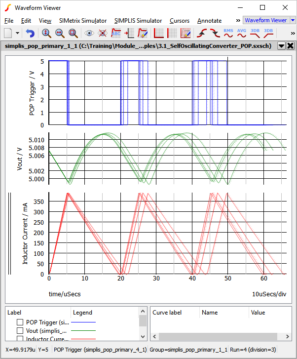The height and width of the screenshot is (359, 297).
Task: Click the rise time measurement icon
Action: pos(202,33)
